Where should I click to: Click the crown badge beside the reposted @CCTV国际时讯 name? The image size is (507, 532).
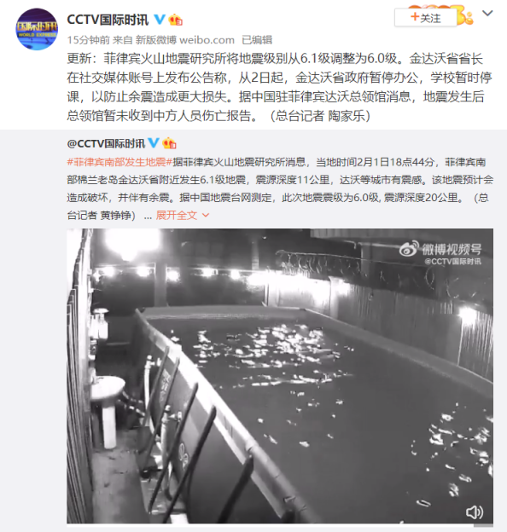pyautogui.click(x=169, y=143)
